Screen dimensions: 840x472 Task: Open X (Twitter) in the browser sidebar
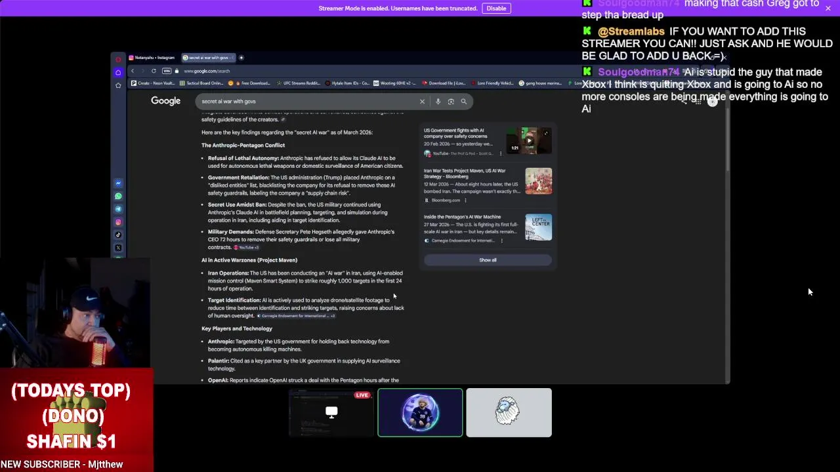118,248
